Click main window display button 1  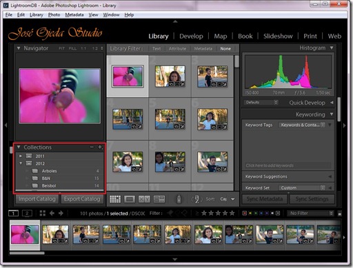coord(13,214)
